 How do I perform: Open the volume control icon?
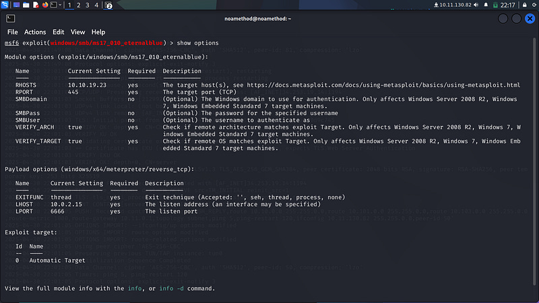point(476,5)
